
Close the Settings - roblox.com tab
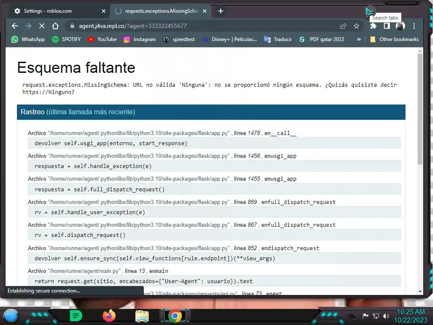[x=104, y=11]
